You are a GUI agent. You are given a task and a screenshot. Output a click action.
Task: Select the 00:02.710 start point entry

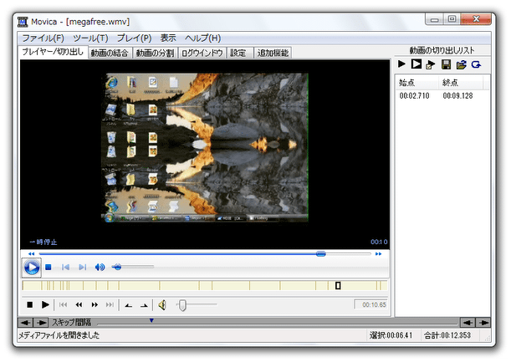coord(414,96)
